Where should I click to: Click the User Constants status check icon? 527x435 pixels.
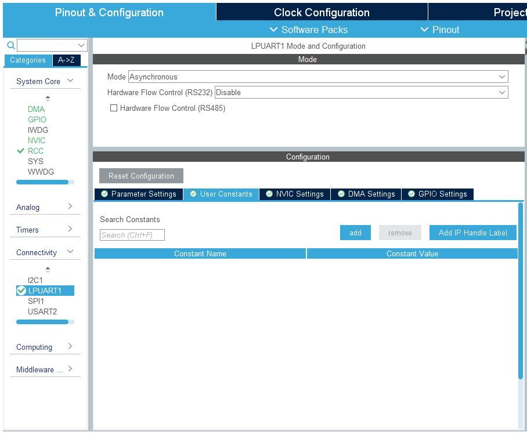193,194
